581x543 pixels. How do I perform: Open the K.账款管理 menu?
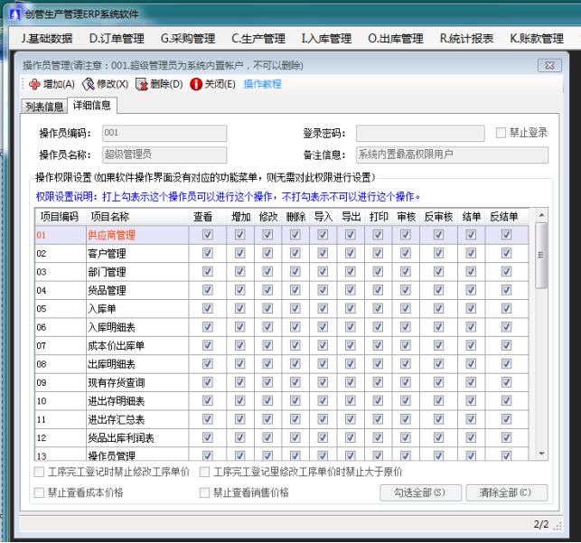[537, 38]
